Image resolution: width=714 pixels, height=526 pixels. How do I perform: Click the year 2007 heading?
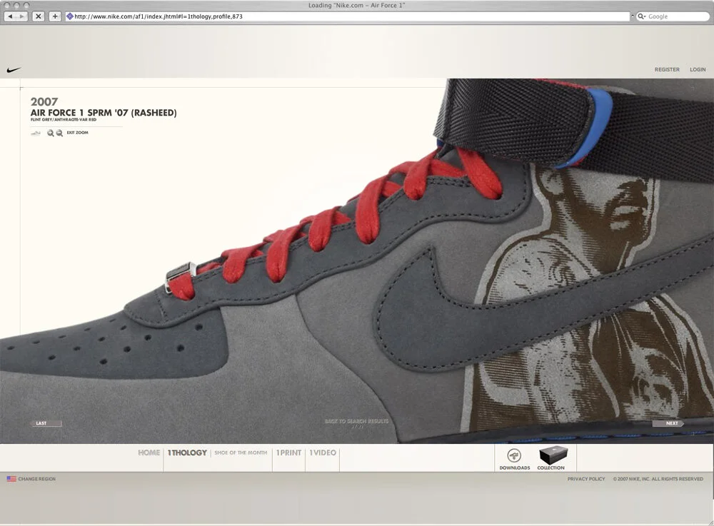coord(44,101)
